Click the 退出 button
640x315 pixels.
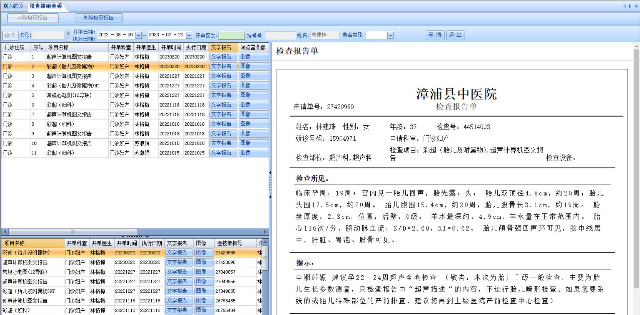tap(456, 35)
